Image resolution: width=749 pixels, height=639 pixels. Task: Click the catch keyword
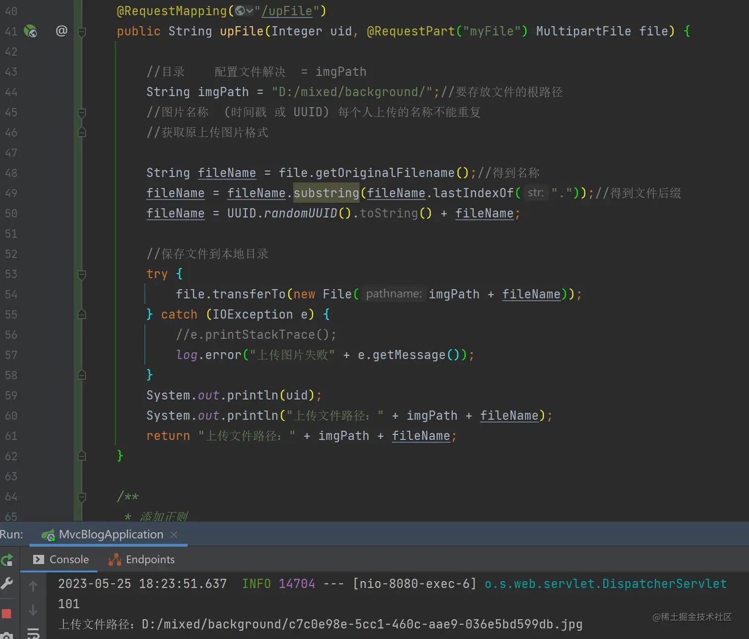click(x=179, y=315)
